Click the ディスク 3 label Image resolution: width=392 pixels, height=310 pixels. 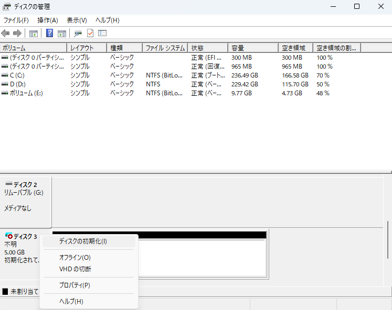tap(25, 237)
